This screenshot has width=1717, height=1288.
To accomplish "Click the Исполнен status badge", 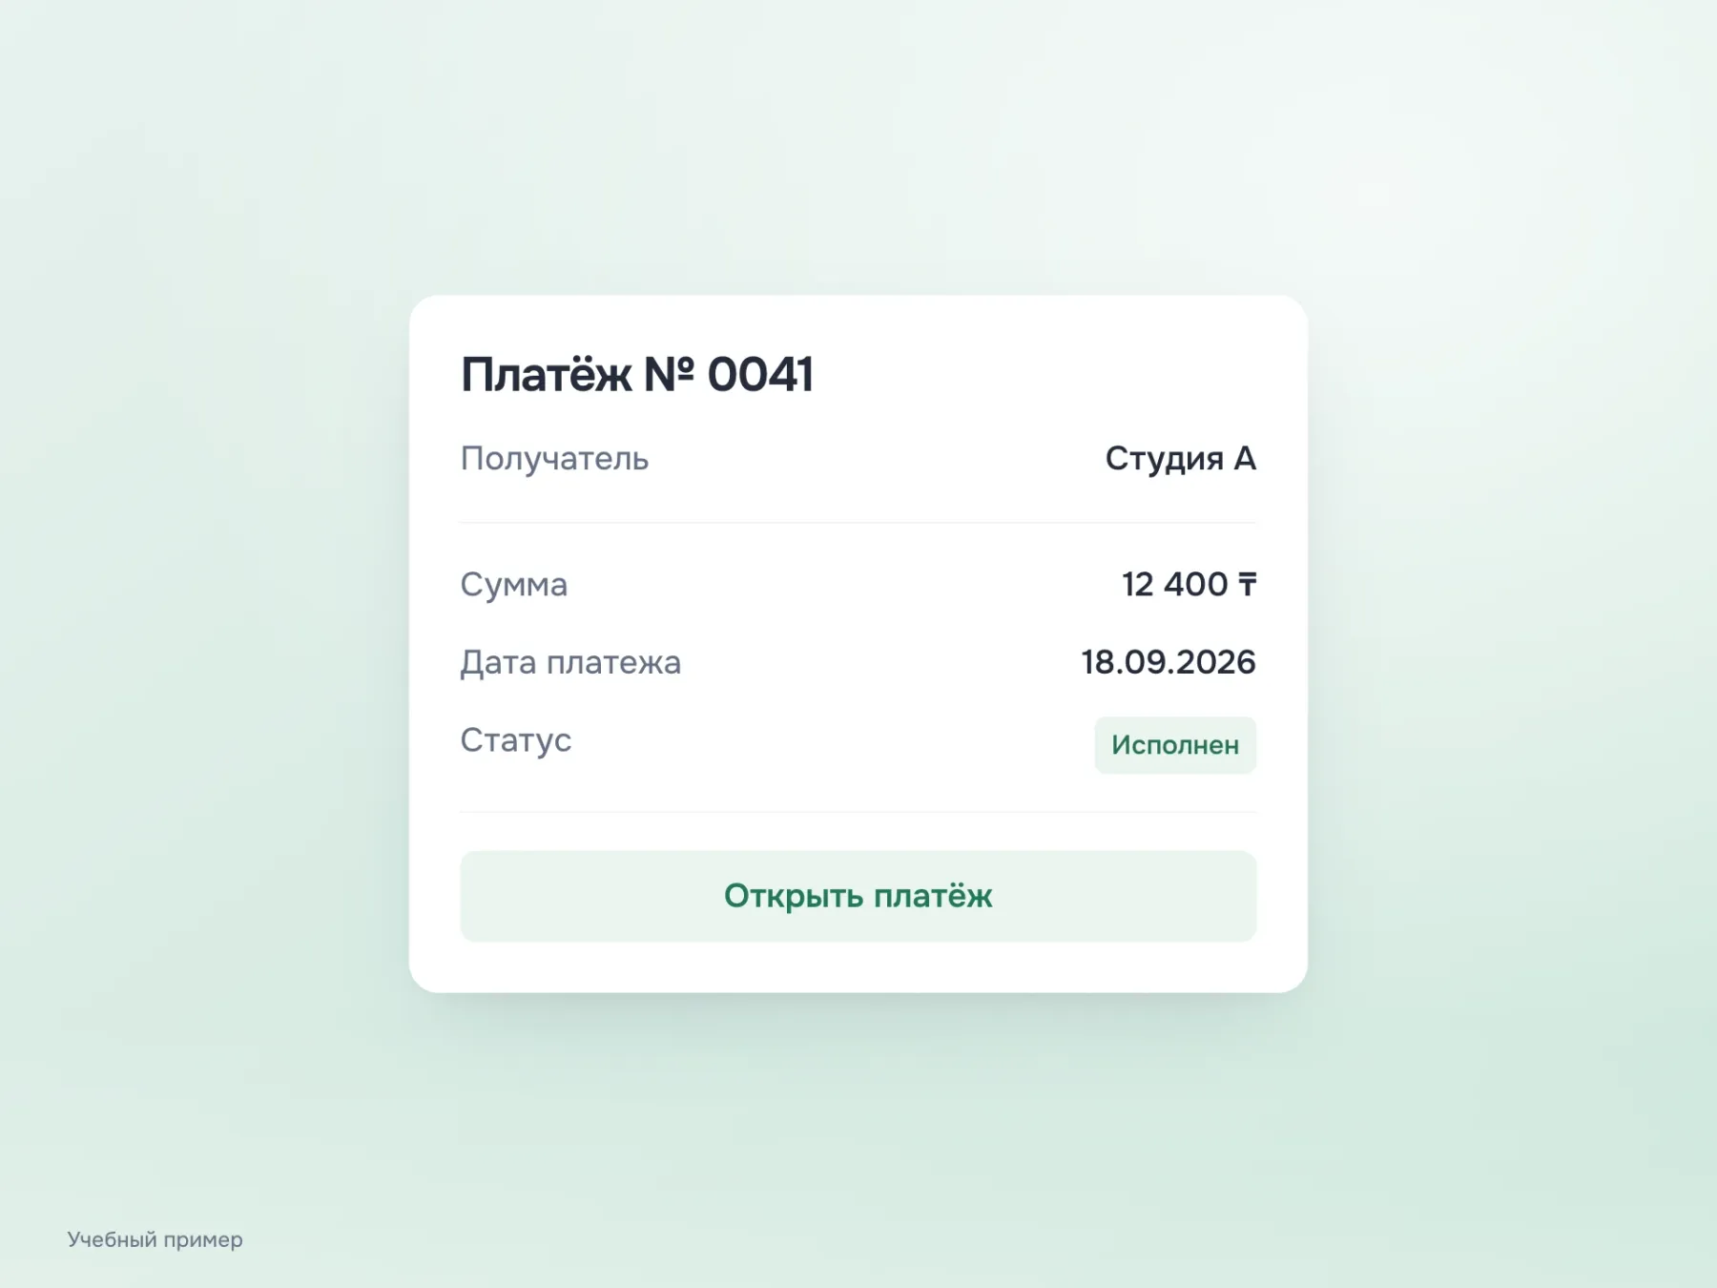I will [x=1175, y=745].
